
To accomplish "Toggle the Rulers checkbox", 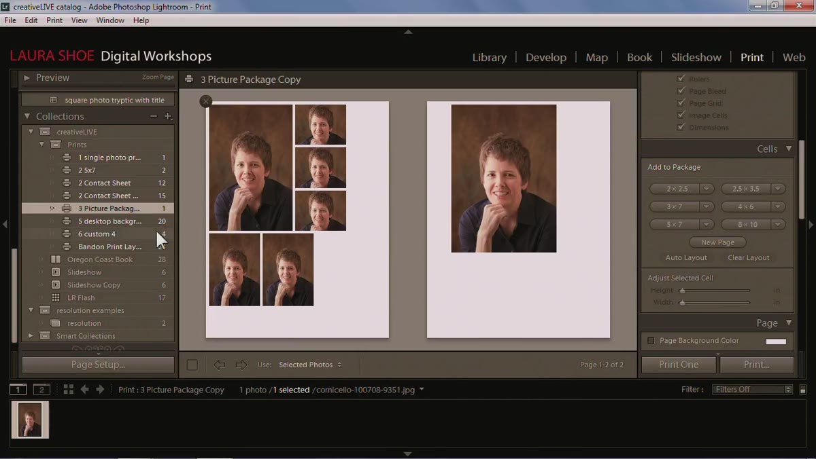I will (681, 79).
